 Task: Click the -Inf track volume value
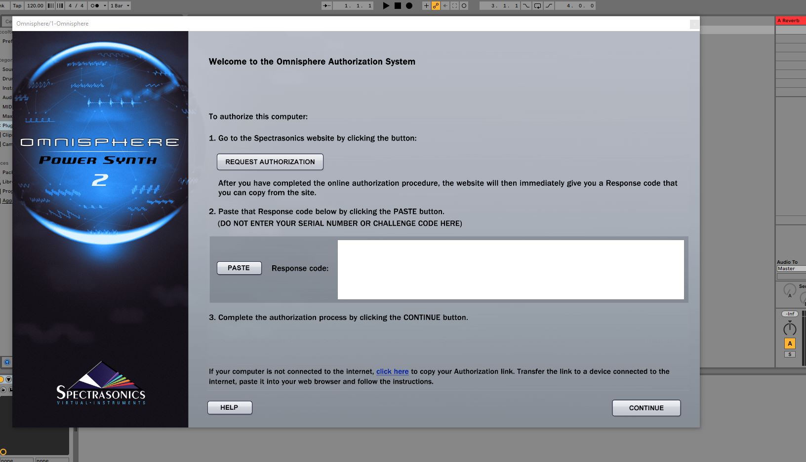790,314
